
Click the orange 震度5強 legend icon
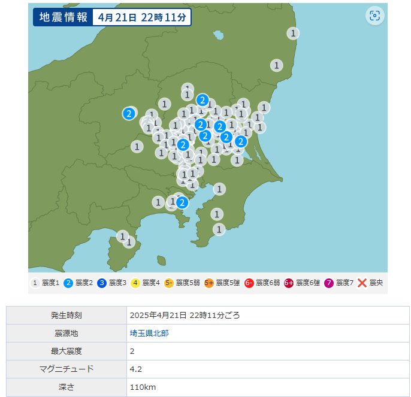coord(209,283)
